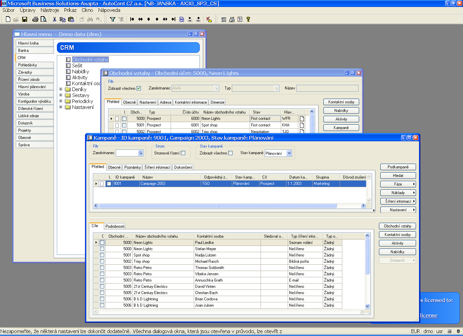Screen dimensions: 463x336
Task: Click the Print toolbar icon
Action: 35,19
